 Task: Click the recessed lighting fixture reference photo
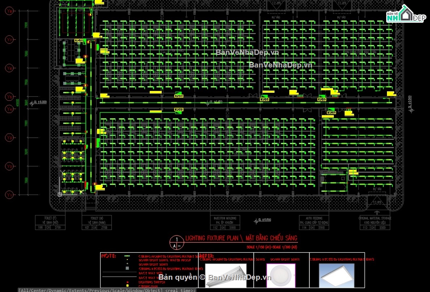pyautogui.click(x=336, y=275)
